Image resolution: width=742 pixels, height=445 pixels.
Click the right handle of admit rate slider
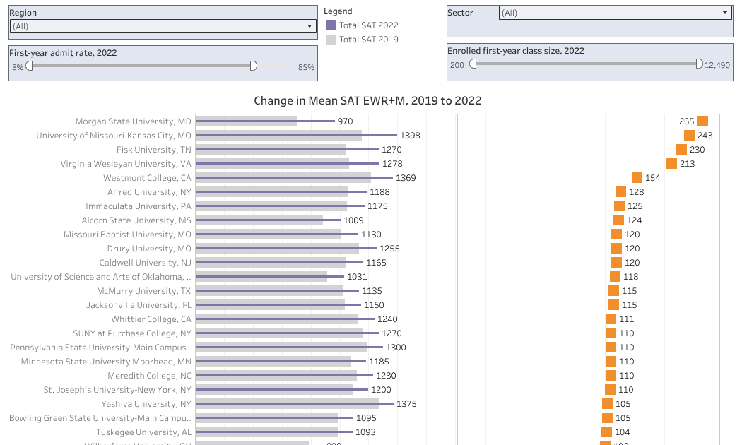point(253,65)
